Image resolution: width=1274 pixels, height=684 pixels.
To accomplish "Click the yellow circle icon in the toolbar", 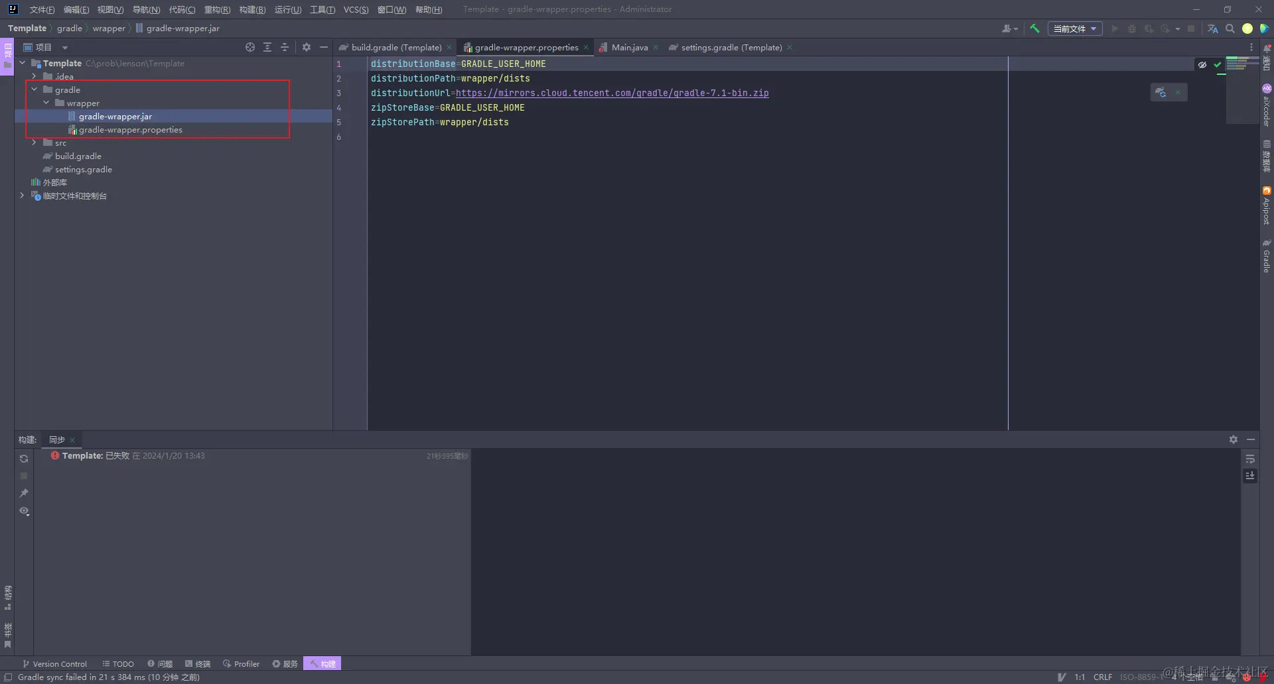I will click(x=1247, y=28).
